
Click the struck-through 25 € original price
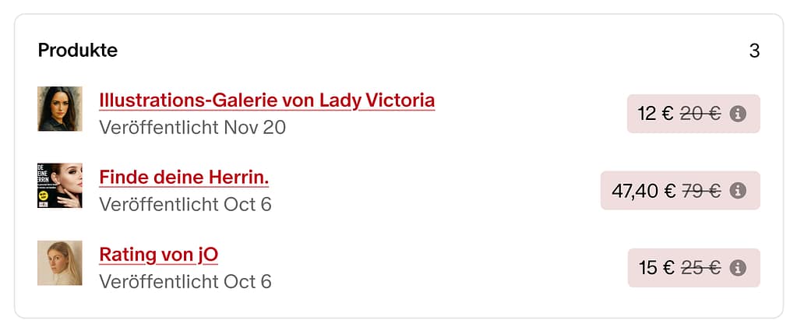(700, 268)
